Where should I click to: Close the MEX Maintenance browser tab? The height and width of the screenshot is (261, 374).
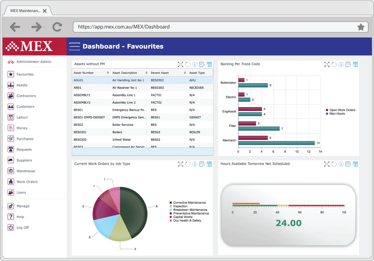click(44, 11)
